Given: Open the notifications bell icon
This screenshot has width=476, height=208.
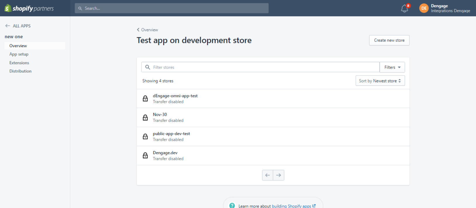Looking at the screenshot, I should [x=404, y=8].
